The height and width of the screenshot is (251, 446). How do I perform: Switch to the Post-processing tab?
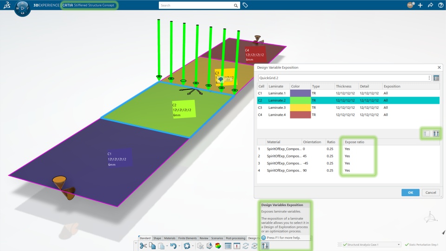point(235,238)
